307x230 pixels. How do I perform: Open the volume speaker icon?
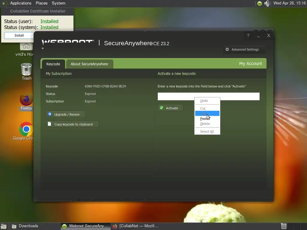pyautogui.click(x=267, y=3)
